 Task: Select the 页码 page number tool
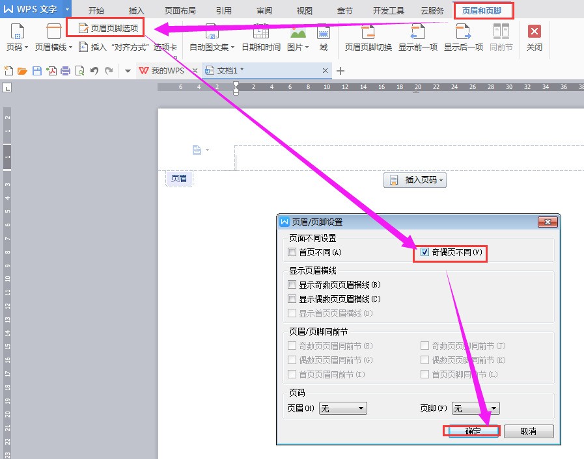pyautogui.click(x=16, y=36)
